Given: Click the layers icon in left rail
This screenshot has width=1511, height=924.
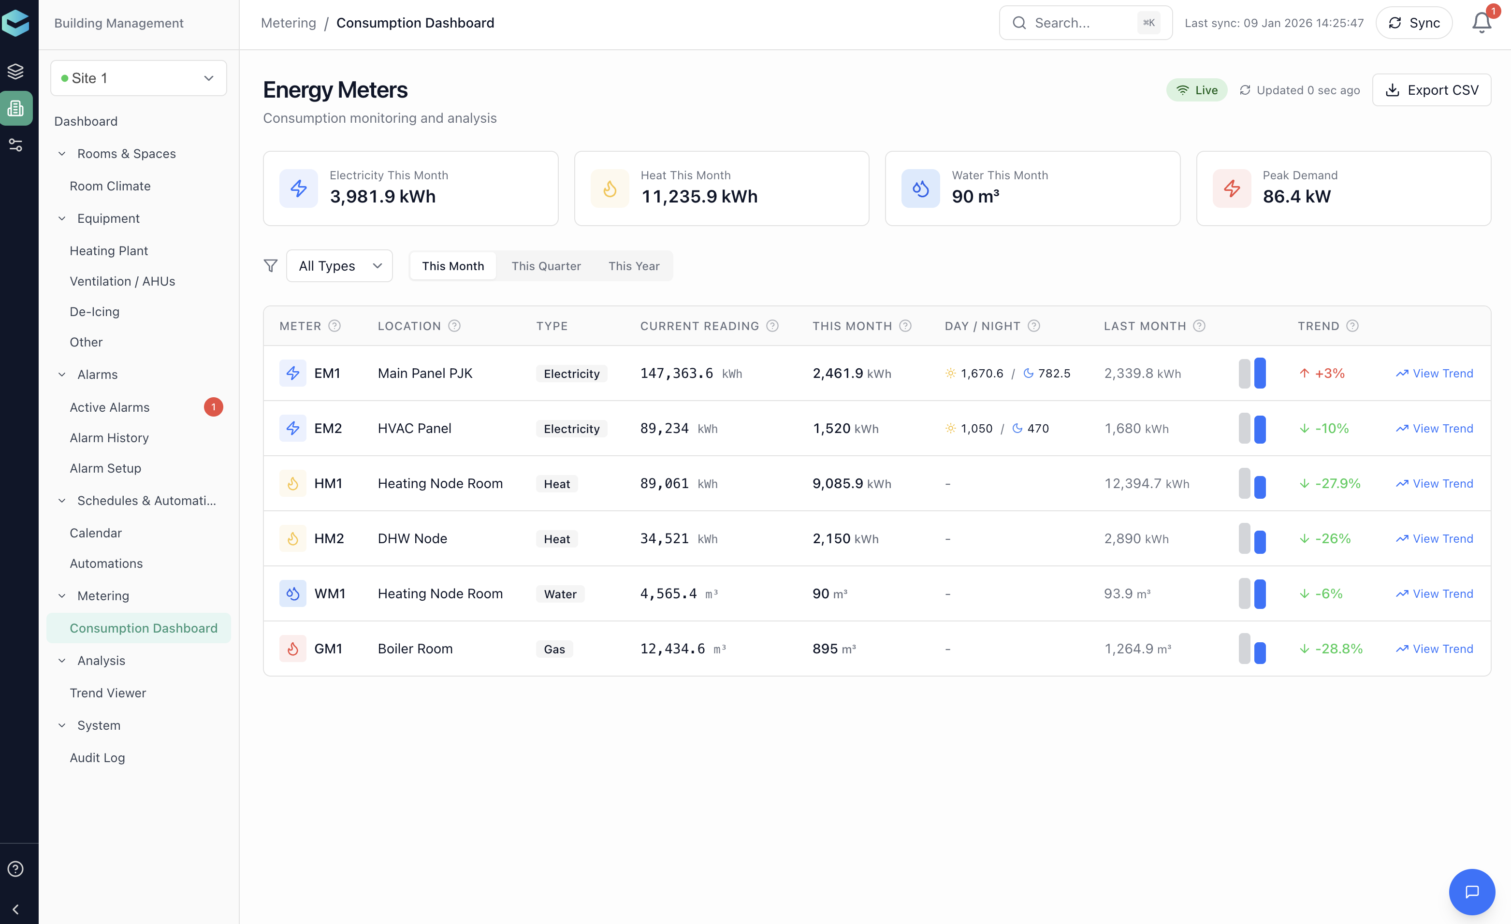Looking at the screenshot, I should coord(16,72).
